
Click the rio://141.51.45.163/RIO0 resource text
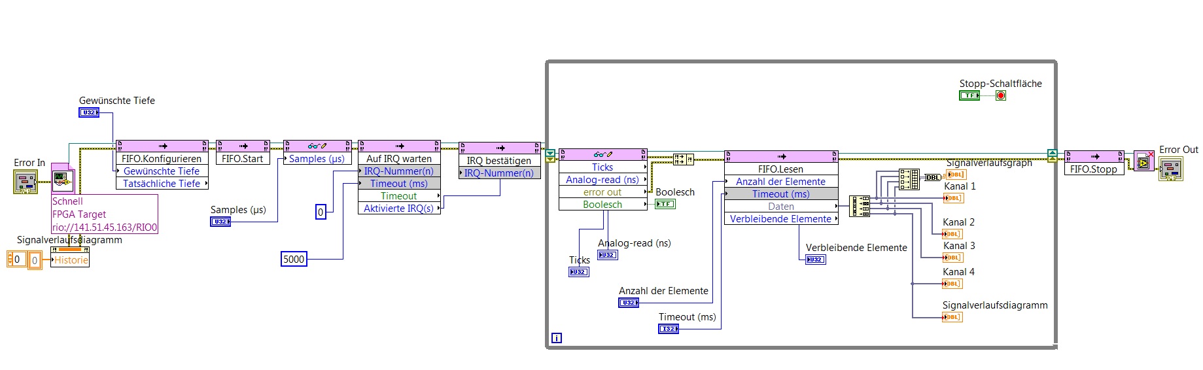point(105,227)
